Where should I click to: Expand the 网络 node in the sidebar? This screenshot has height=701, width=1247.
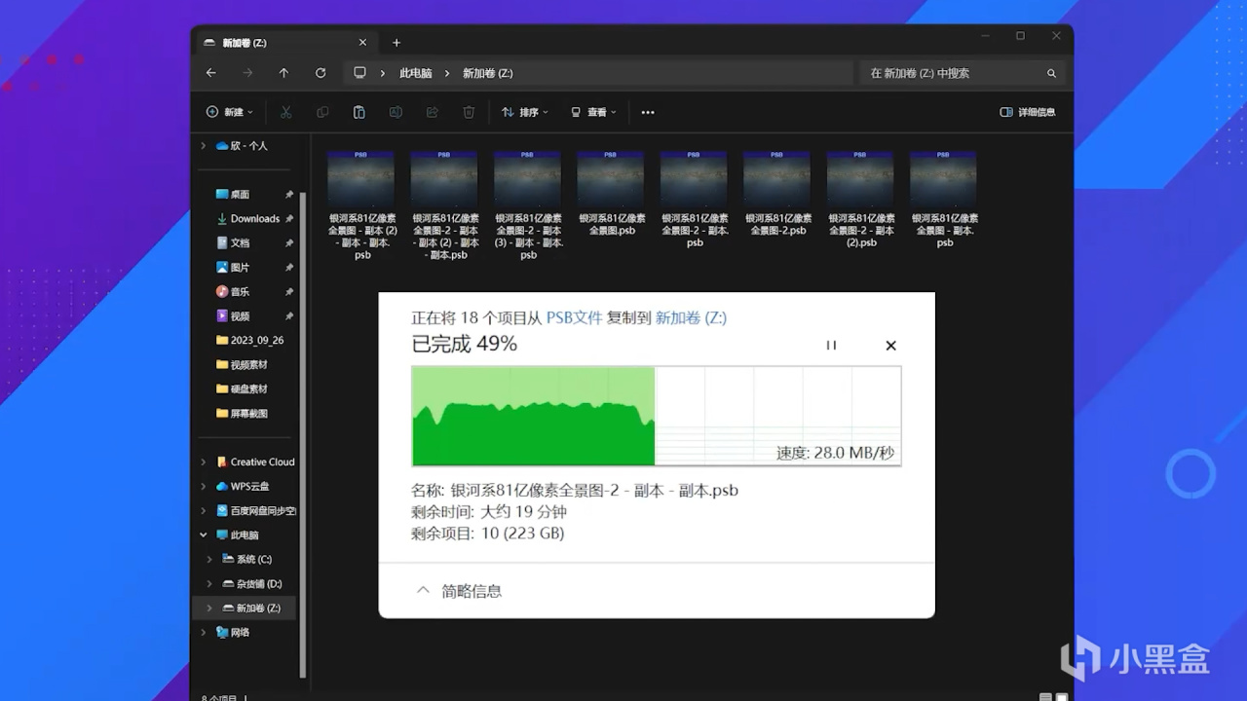pyautogui.click(x=203, y=633)
